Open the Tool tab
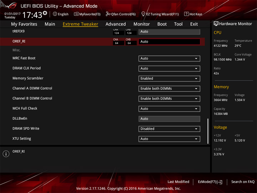The image size is (257, 193). point(178,24)
